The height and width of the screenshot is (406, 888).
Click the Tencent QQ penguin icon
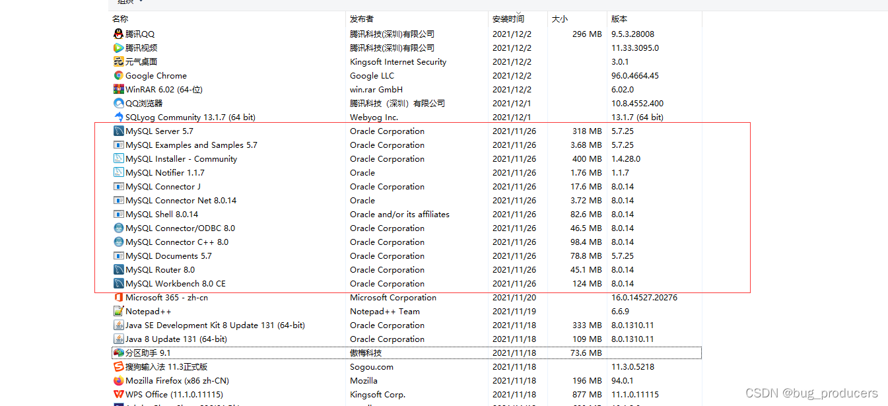(118, 34)
